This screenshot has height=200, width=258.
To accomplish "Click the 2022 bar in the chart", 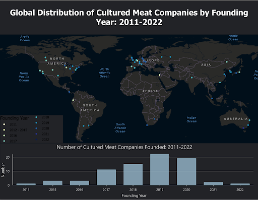I will tap(240, 184).
